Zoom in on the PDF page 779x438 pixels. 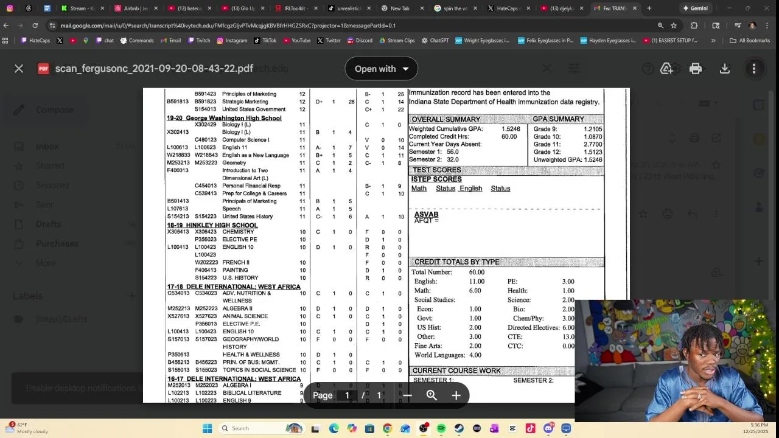pos(456,395)
